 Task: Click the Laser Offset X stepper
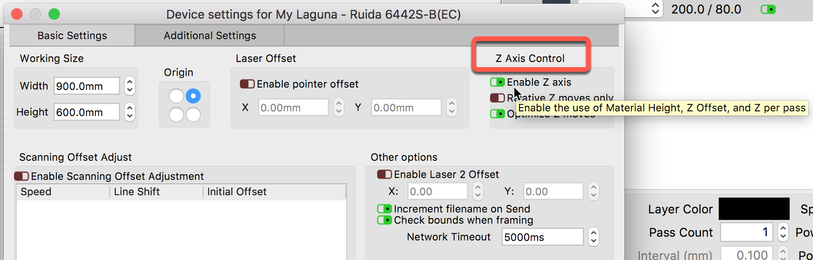pos(339,108)
